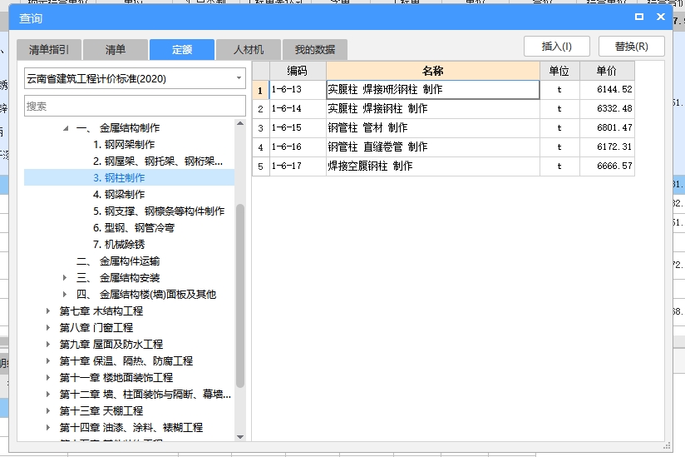
Task: Select 钢管柱 管材 制作 name cell
Action: (433, 128)
